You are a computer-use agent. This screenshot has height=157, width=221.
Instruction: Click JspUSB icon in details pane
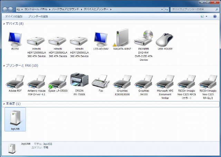pos(12,149)
